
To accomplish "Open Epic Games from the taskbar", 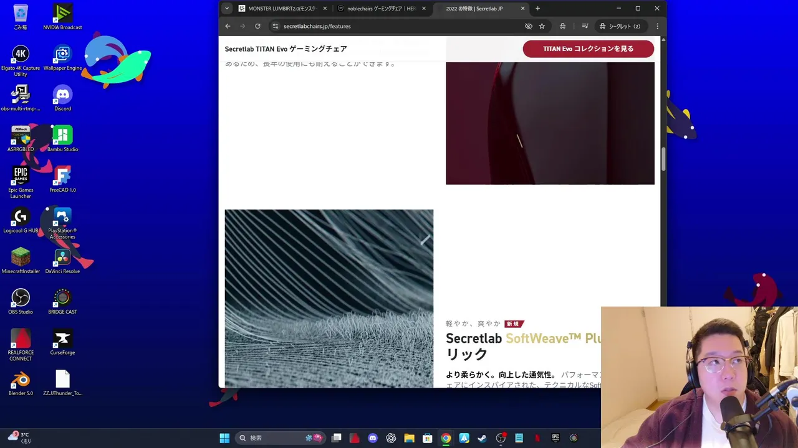I will coord(555,438).
